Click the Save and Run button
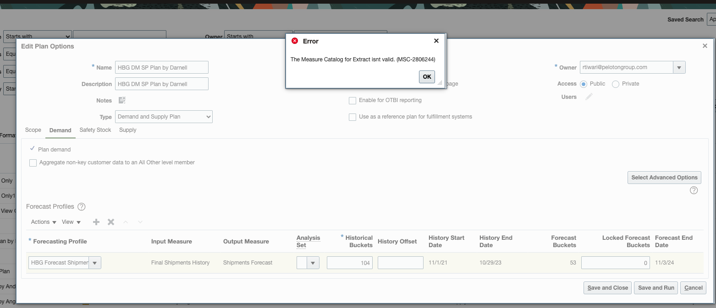The height and width of the screenshot is (308, 716). tap(655, 287)
